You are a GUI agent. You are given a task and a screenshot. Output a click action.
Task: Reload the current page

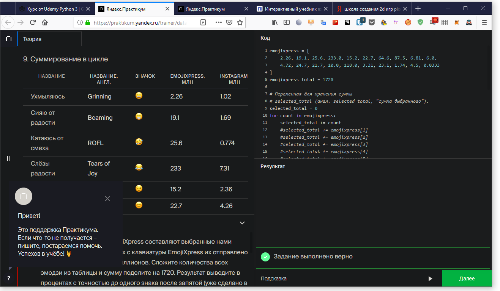tap(33, 22)
